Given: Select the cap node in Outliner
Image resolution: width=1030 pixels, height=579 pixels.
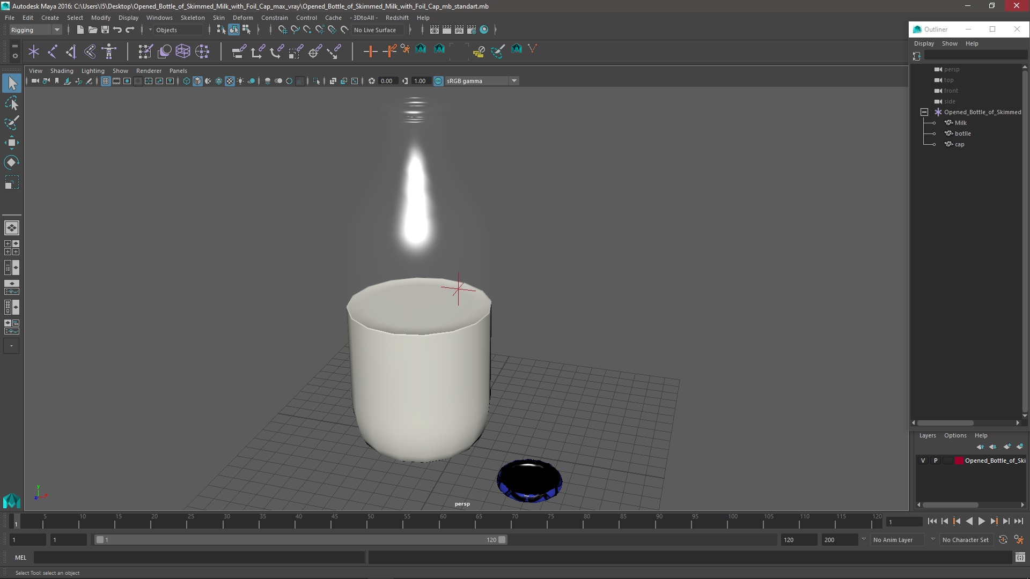Looking at the screenshot, I should [x=959, y=144].
